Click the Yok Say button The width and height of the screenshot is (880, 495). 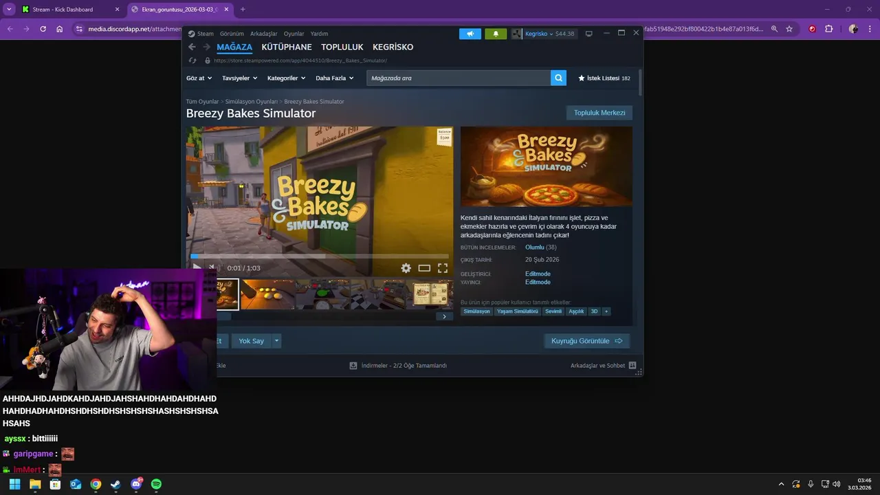[x=251, y=341]
